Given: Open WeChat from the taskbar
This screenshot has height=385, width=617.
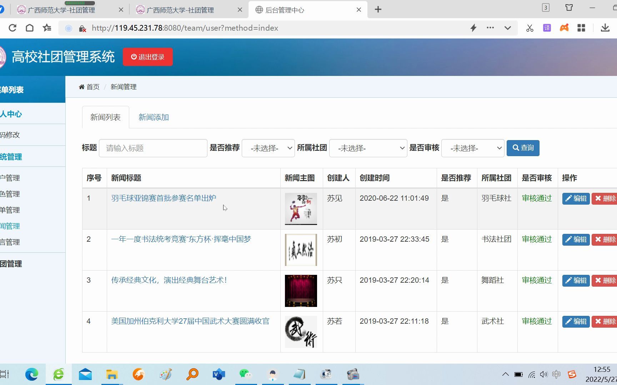Looking at the screenshot, I should [246, 374].
